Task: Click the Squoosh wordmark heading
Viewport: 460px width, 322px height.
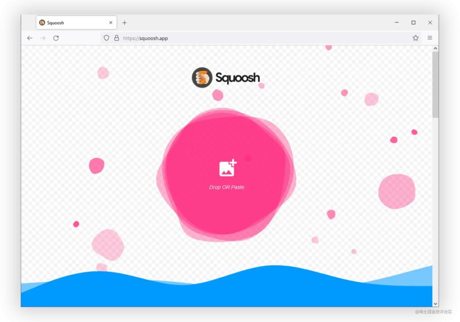Action: tap(237, 78)
